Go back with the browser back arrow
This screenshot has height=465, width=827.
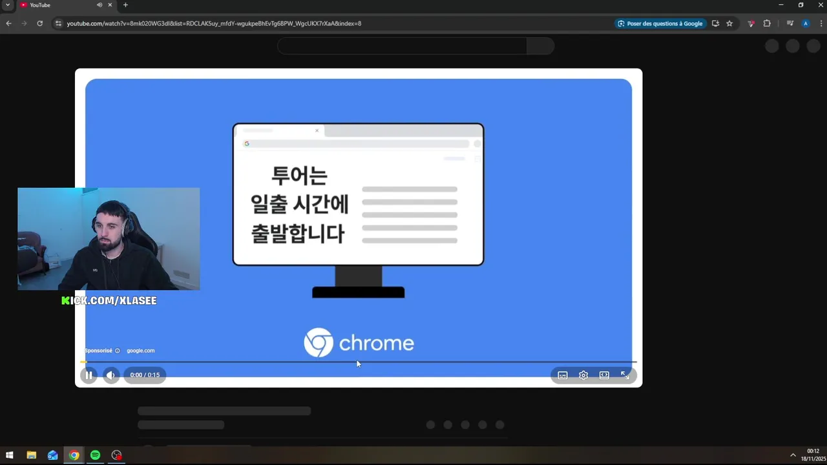[8, 23]
